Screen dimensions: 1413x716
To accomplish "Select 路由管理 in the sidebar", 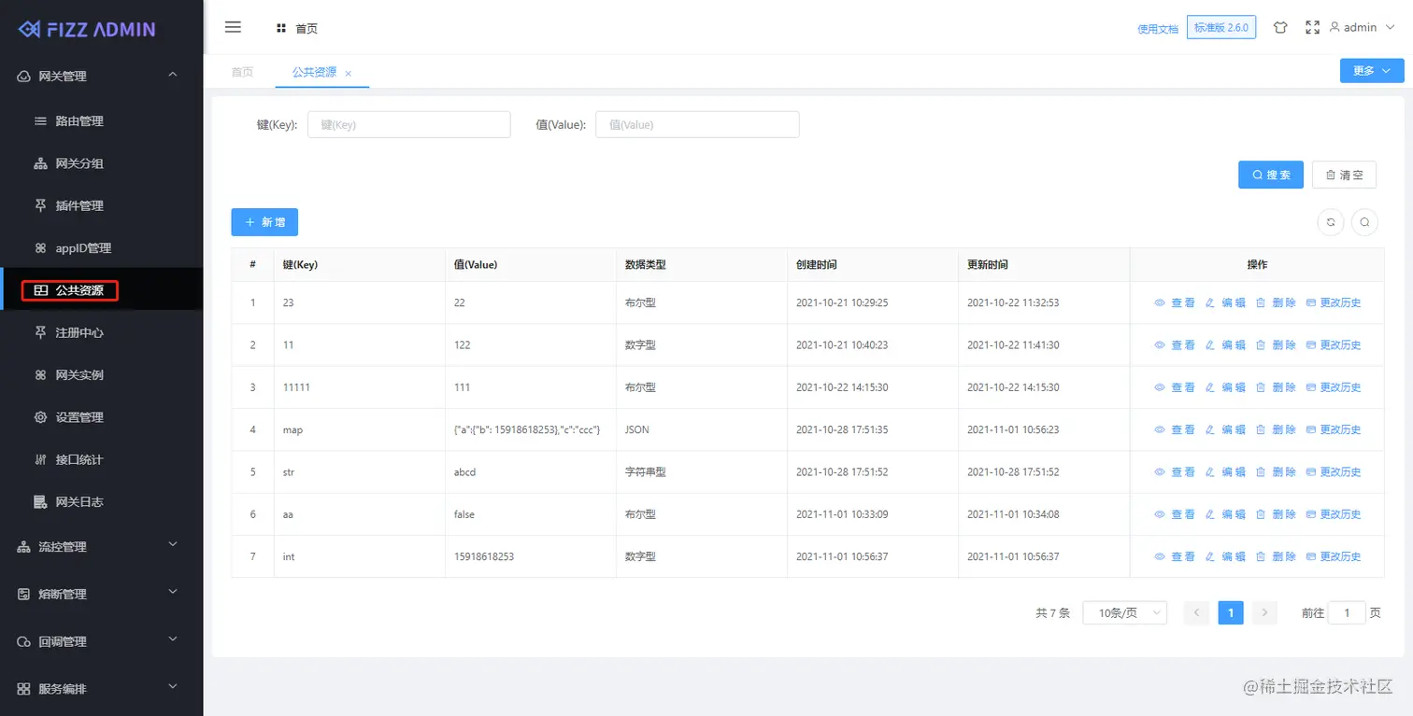I will pos(81,120).
